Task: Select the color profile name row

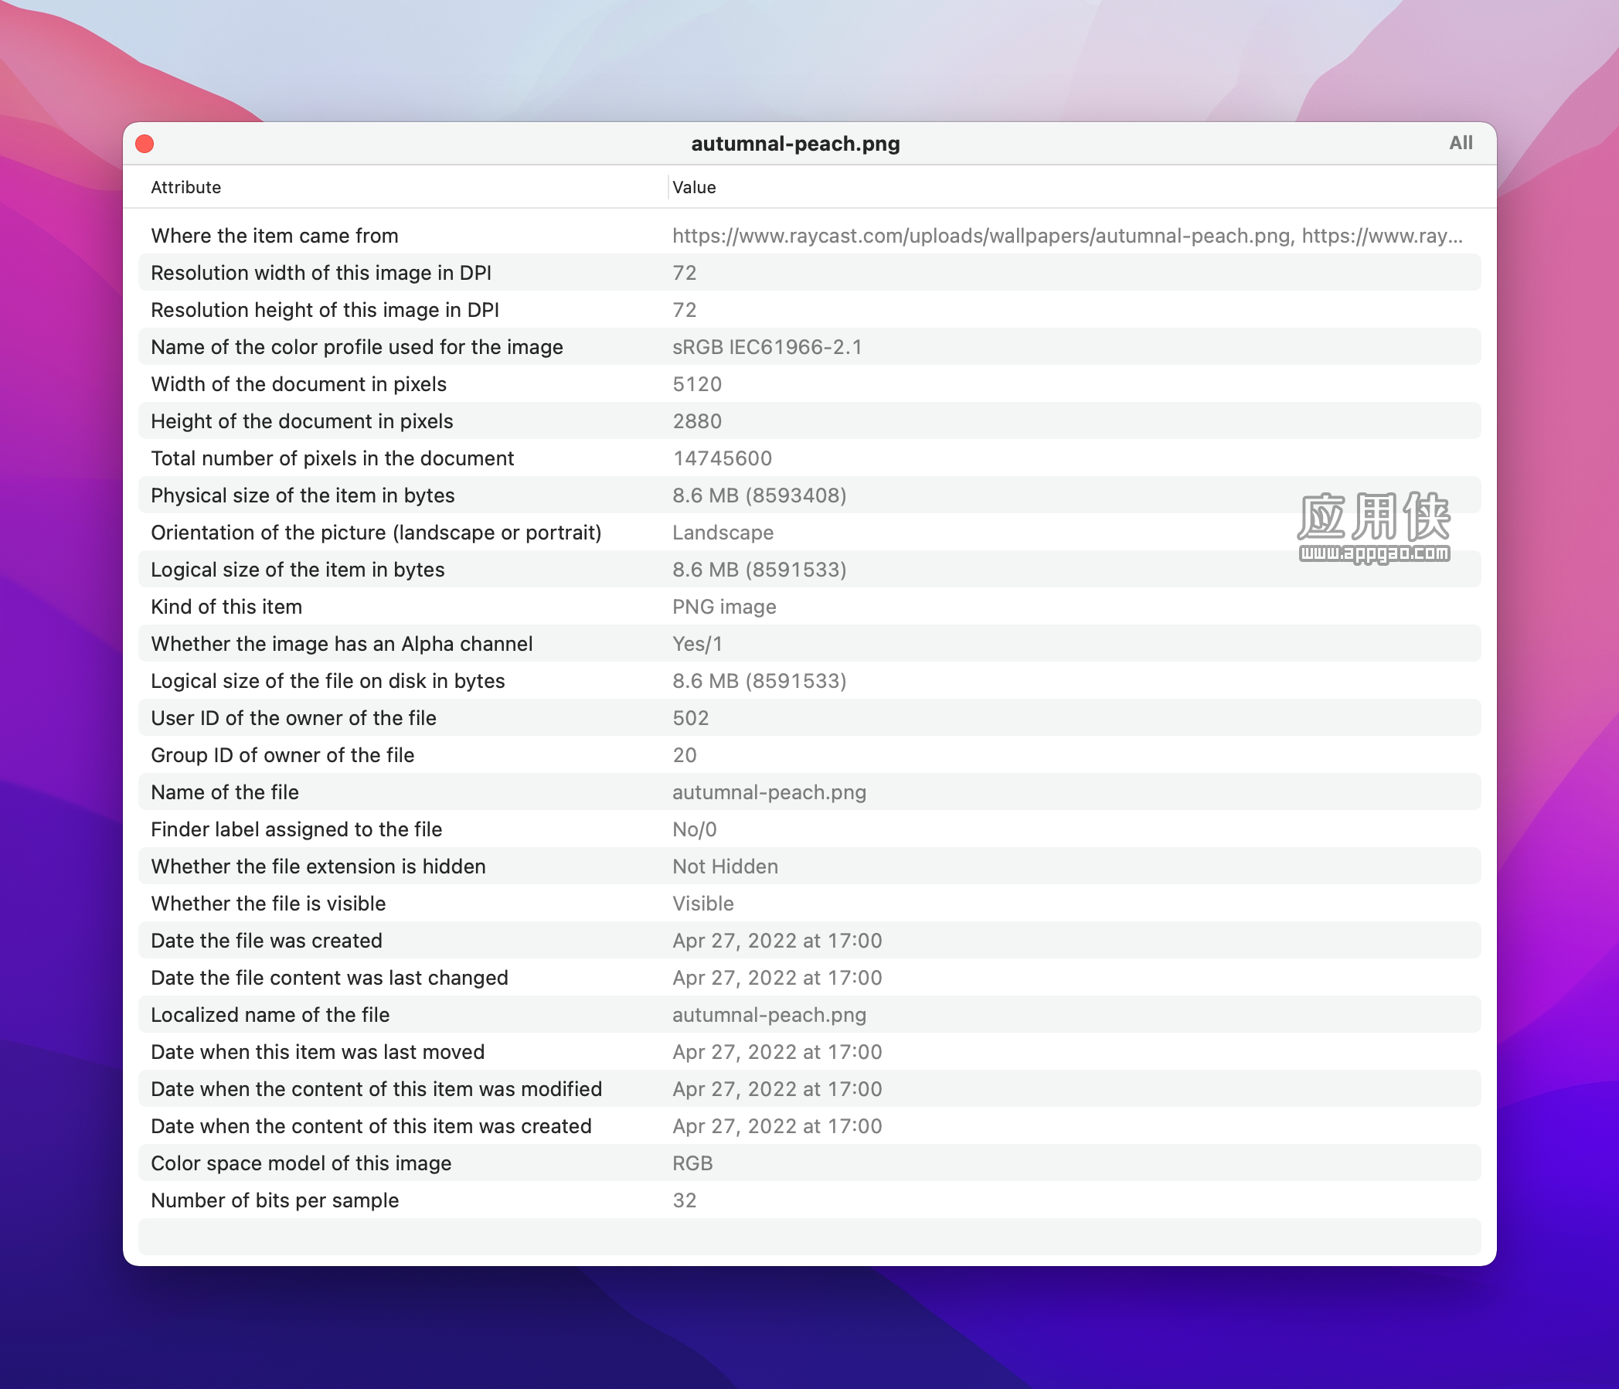Action: [810, 347]
